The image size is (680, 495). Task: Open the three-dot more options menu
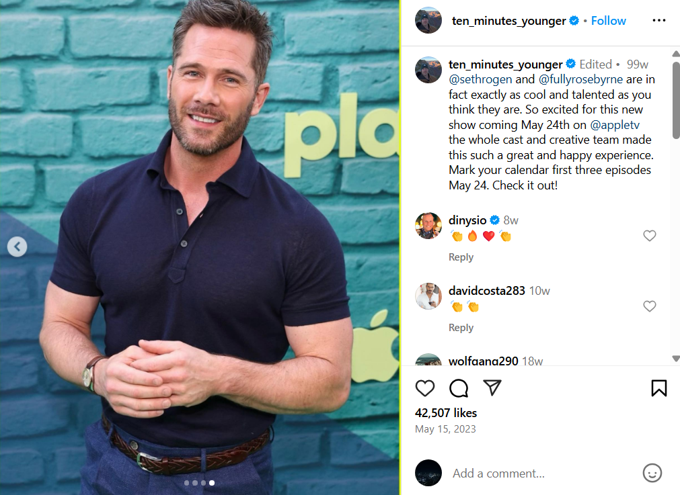pyautogui.click(x=658, y=20)
